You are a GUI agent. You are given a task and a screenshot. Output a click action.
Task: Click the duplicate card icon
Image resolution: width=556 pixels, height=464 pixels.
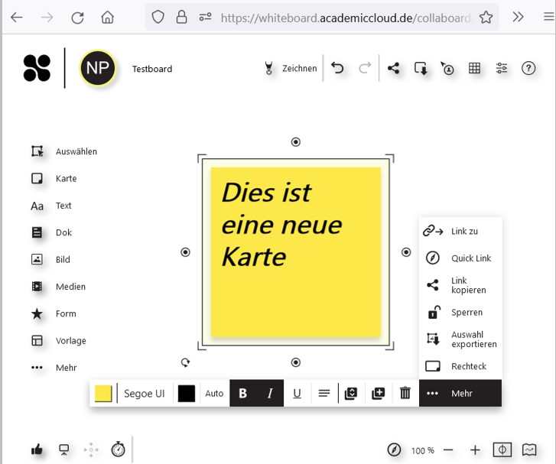(x=351, y=394)
